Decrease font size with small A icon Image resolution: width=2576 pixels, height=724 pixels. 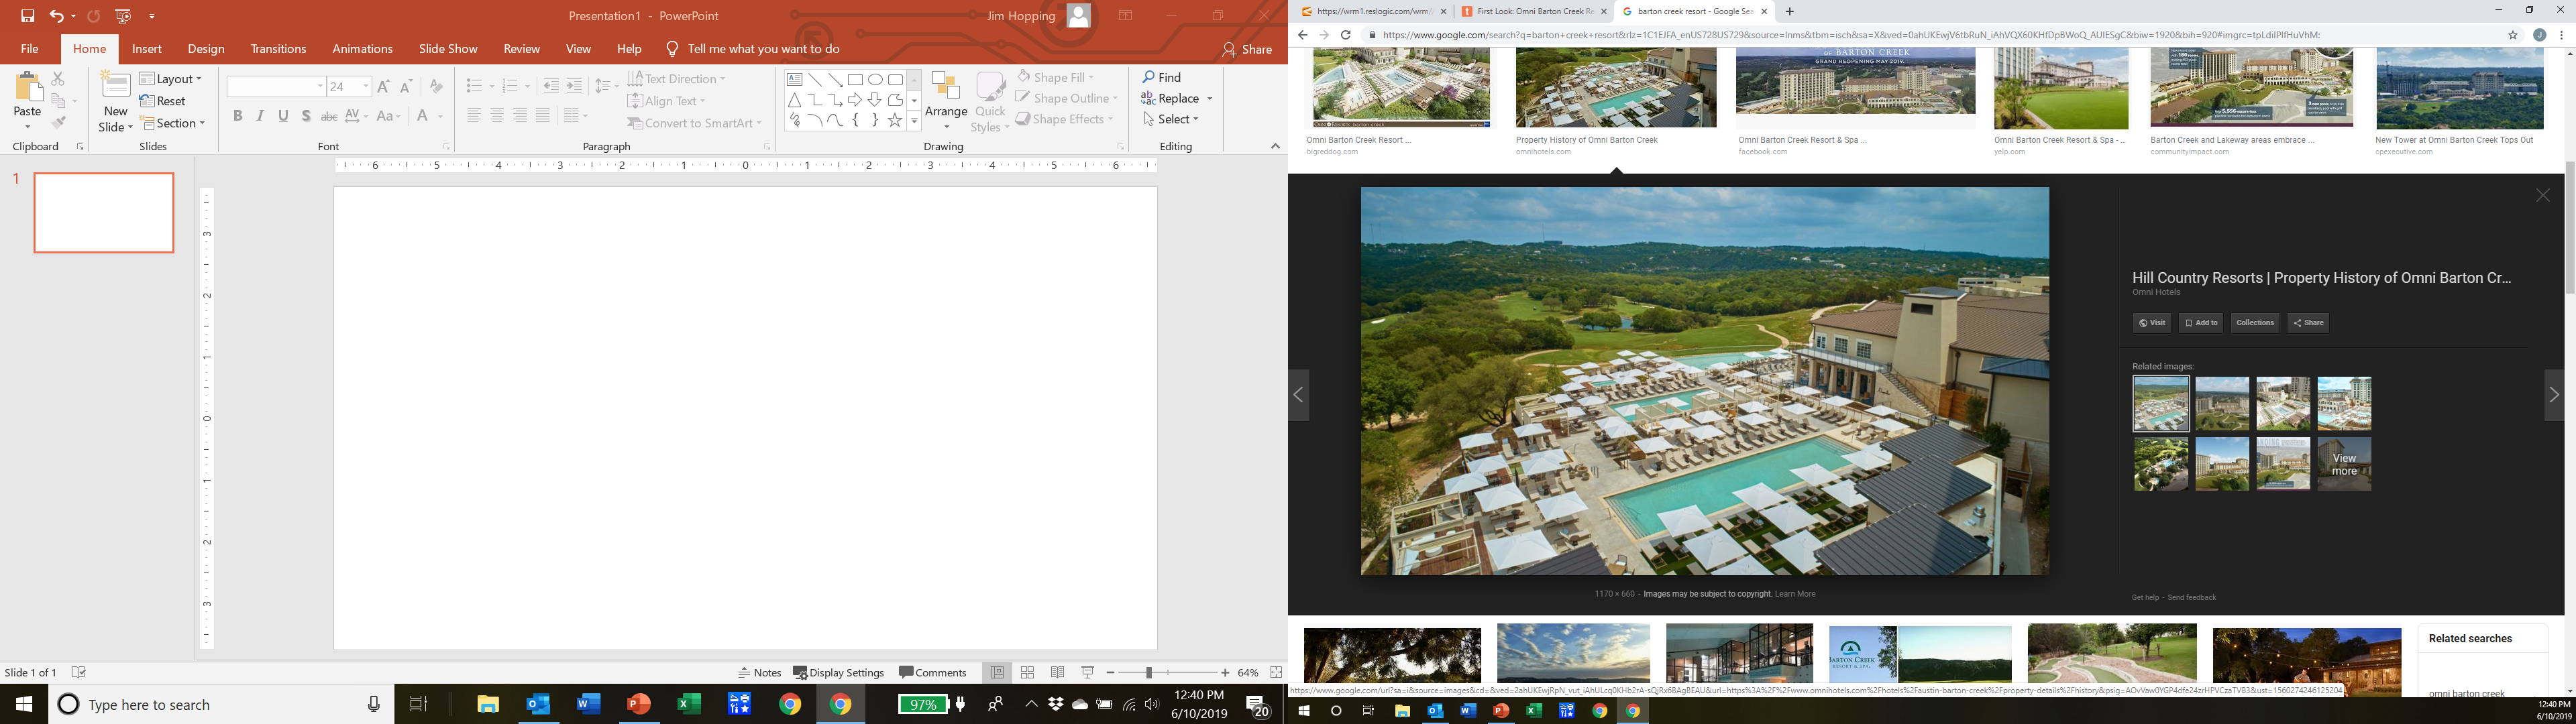point(406,87)
